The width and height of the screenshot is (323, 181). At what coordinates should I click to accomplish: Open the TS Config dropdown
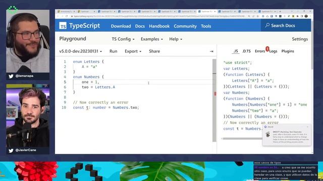coord(123,39)
